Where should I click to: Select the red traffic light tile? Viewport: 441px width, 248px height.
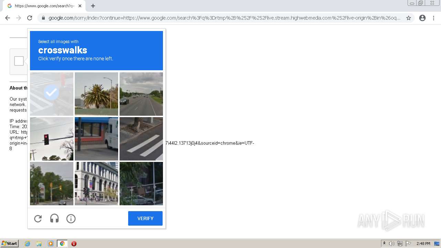(x=52, y=139)
